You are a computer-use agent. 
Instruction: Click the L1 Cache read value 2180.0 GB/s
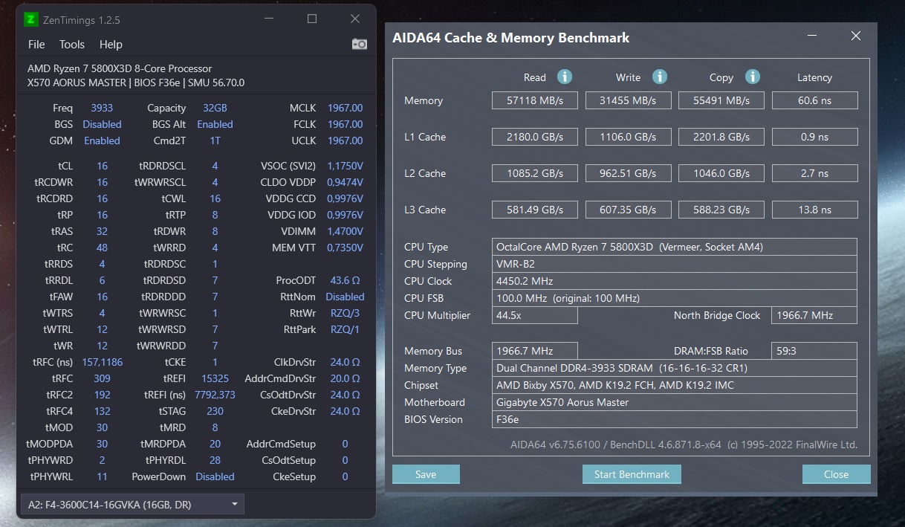(535, 137)
